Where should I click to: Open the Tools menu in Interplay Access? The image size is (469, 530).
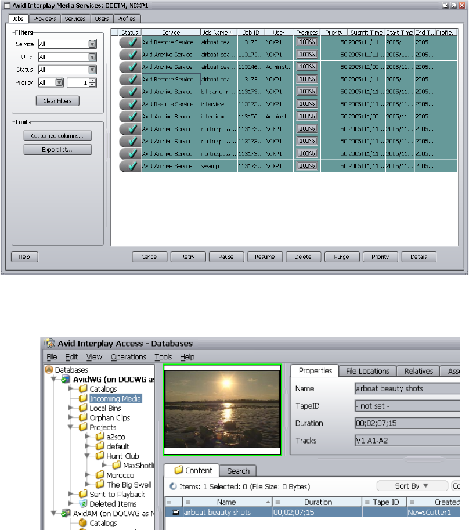tap(163, 356)
